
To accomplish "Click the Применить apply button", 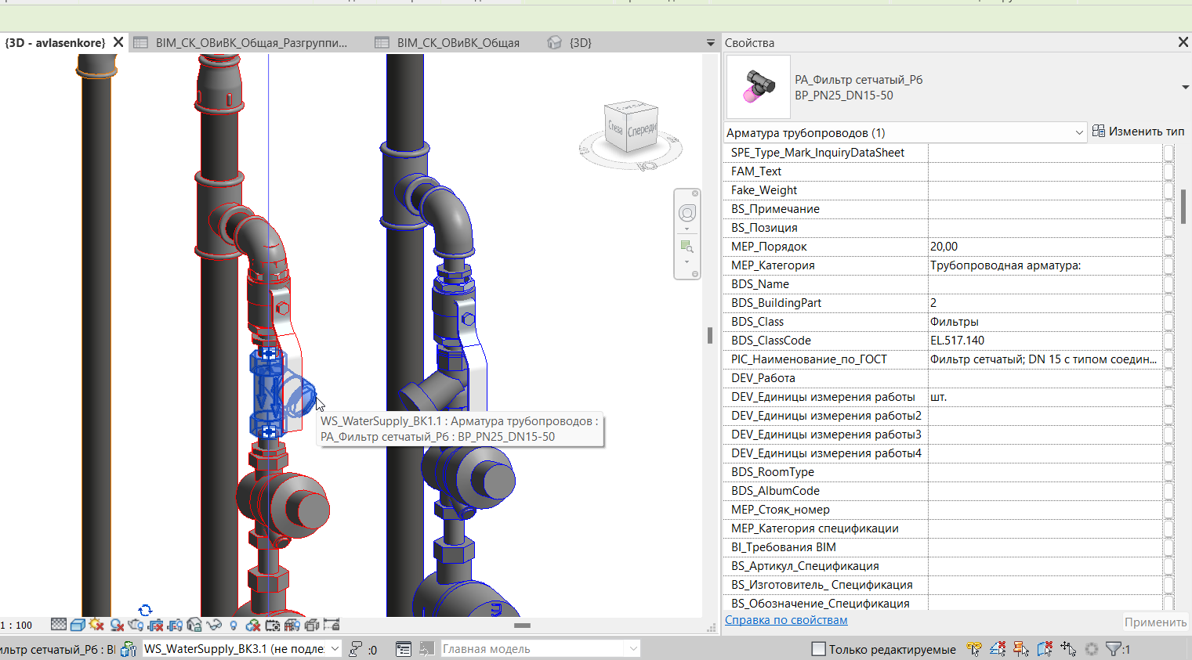I will (x=1156, y=622).
